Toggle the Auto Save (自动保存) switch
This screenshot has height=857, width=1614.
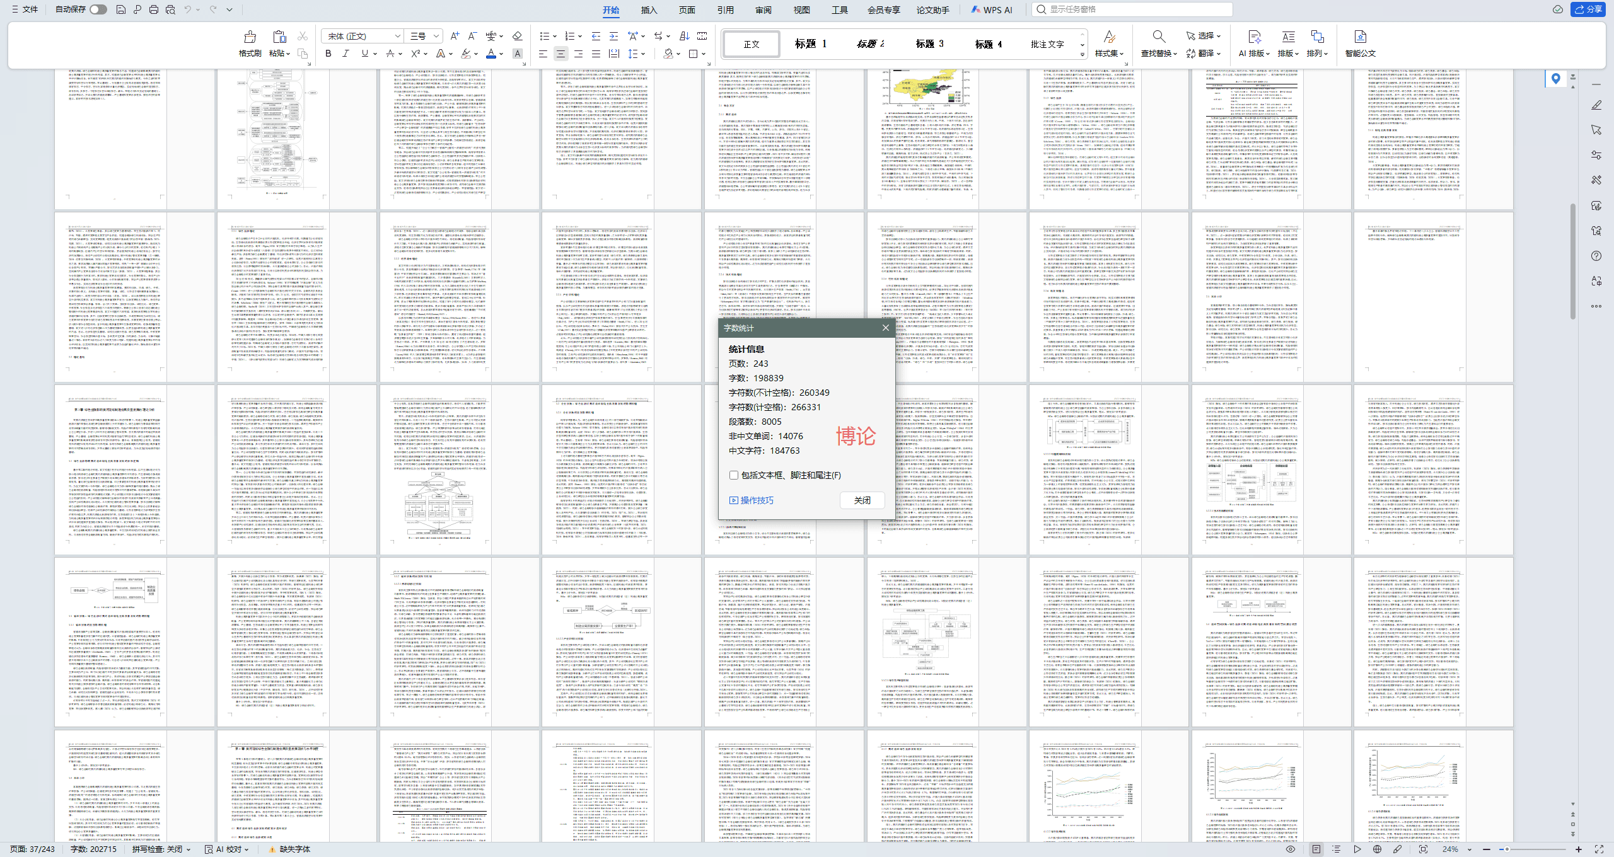pyautogui.click(x=98, y=9)
